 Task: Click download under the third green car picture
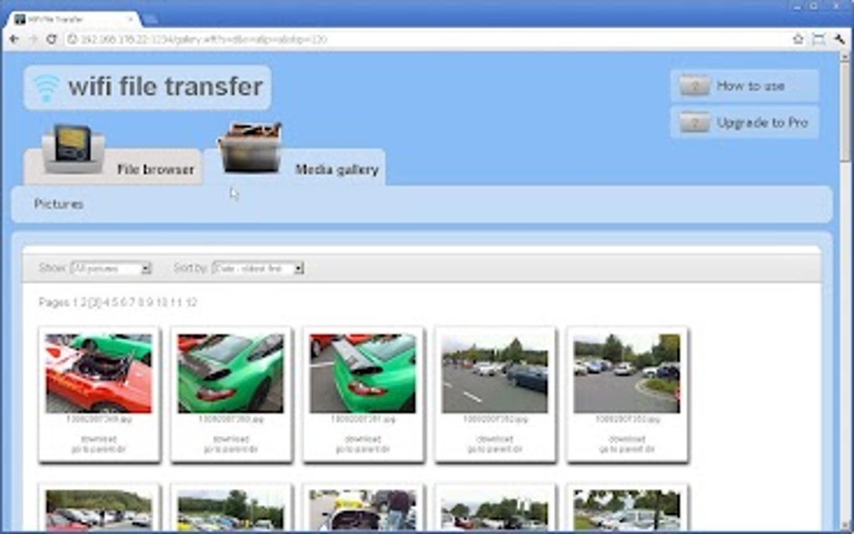[363, 439]
